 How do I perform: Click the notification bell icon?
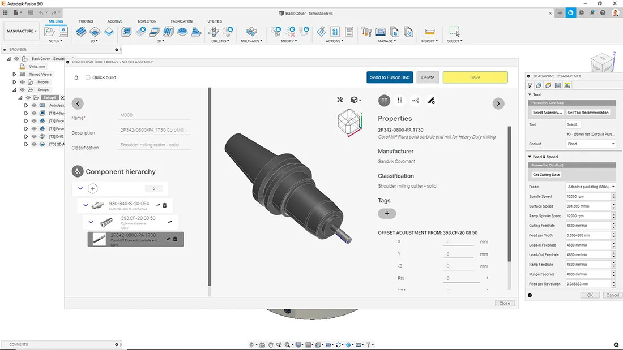[x=76, y=77]
